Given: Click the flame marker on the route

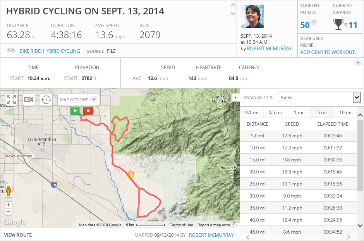Looking at the screenshot, I should 131,174.
